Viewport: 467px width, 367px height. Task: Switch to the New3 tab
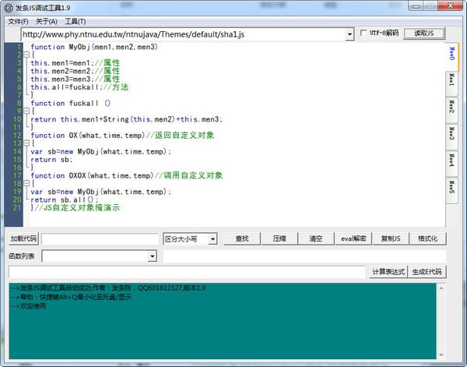pyautogui.click(x=451, y=134)
